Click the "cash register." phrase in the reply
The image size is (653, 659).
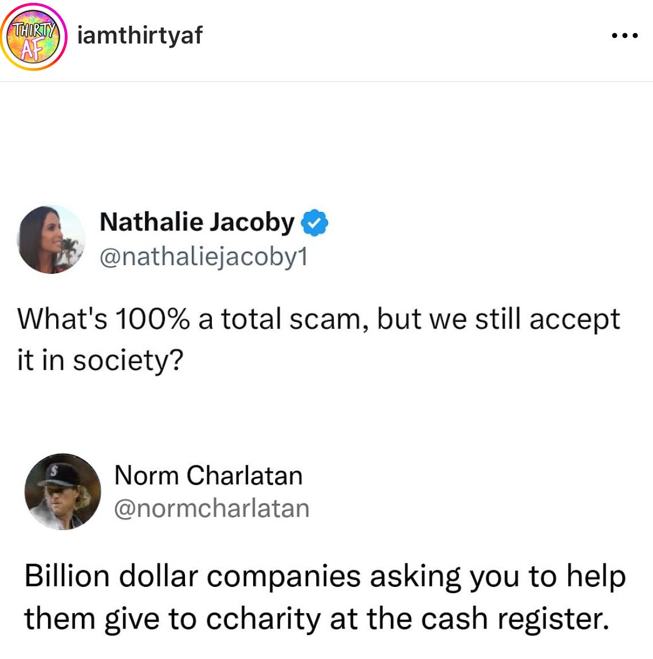tap(515, 619)
